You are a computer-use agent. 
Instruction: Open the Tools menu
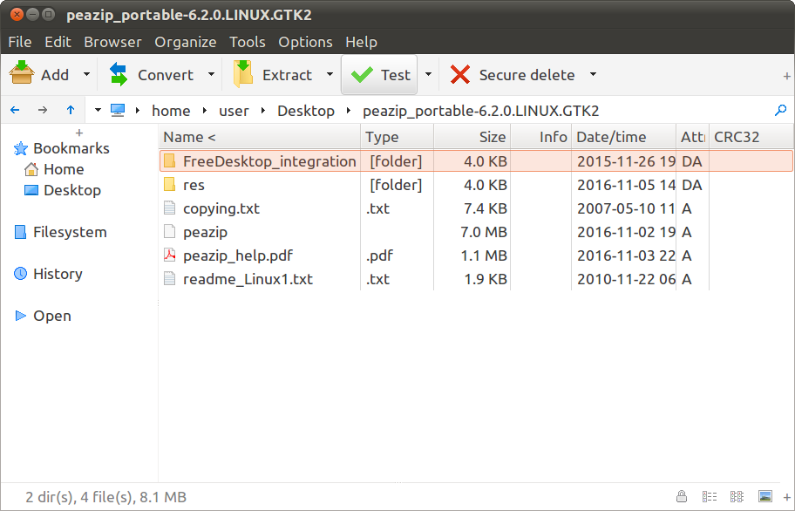[x=247, y=42]
